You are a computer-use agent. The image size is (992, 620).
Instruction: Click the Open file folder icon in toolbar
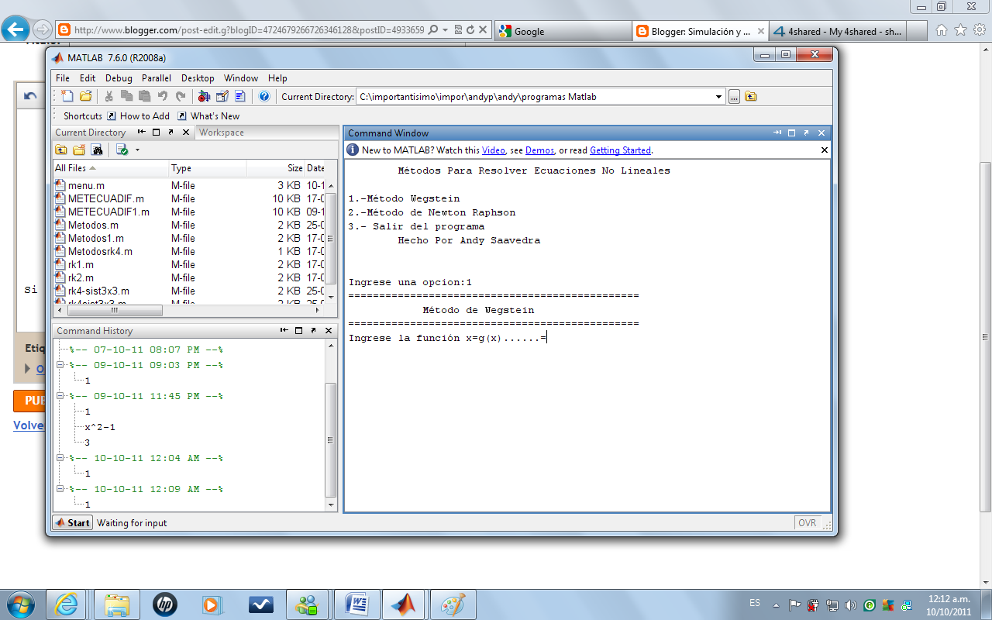[86, 96]
